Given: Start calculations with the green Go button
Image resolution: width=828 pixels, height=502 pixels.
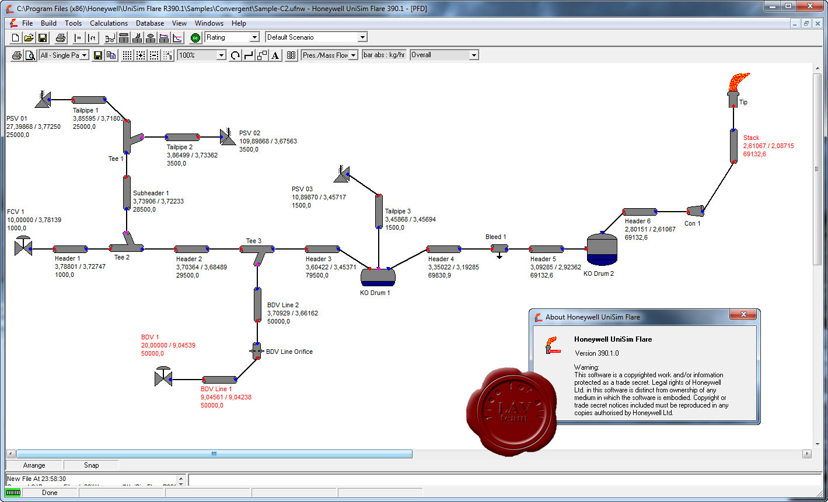Looking at the screenshot, I should point(195,37).
